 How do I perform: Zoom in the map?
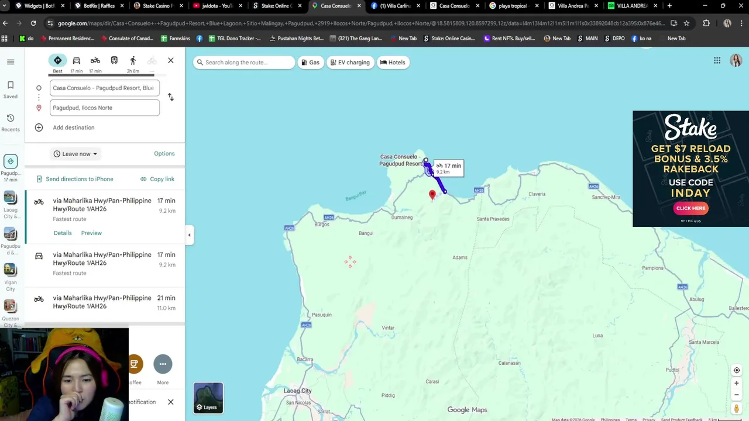(x=737, y=384)
